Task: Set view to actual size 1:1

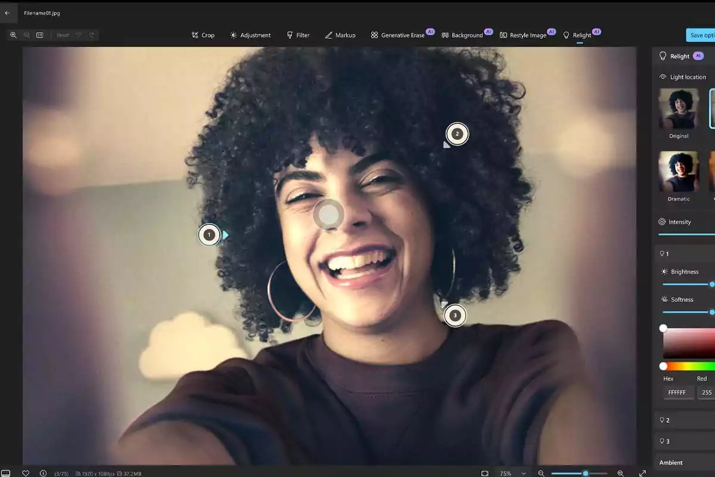Action: [40, 35]
